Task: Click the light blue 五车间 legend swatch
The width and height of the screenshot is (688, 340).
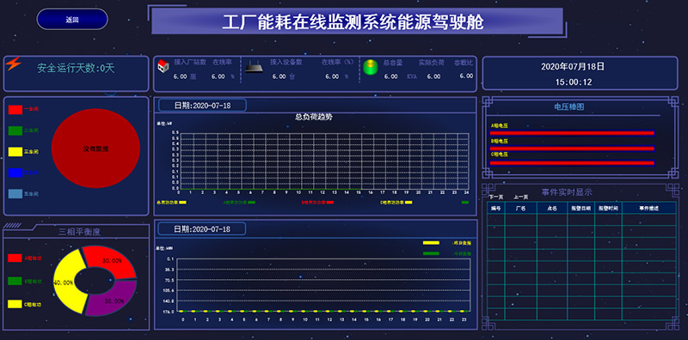Action: tap(15, 194)
